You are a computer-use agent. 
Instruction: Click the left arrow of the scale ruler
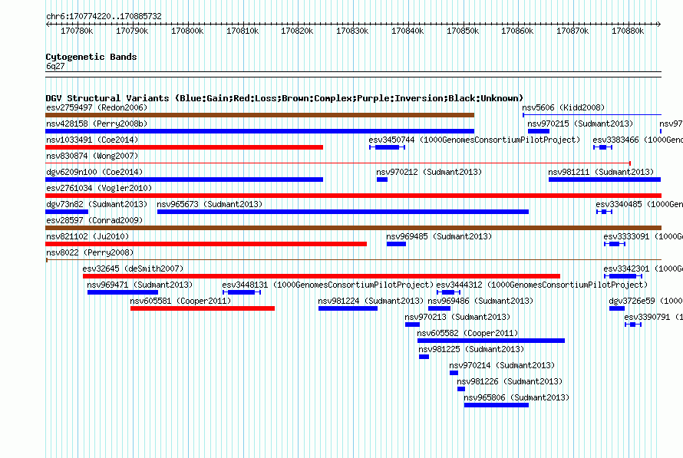[48, 25]
